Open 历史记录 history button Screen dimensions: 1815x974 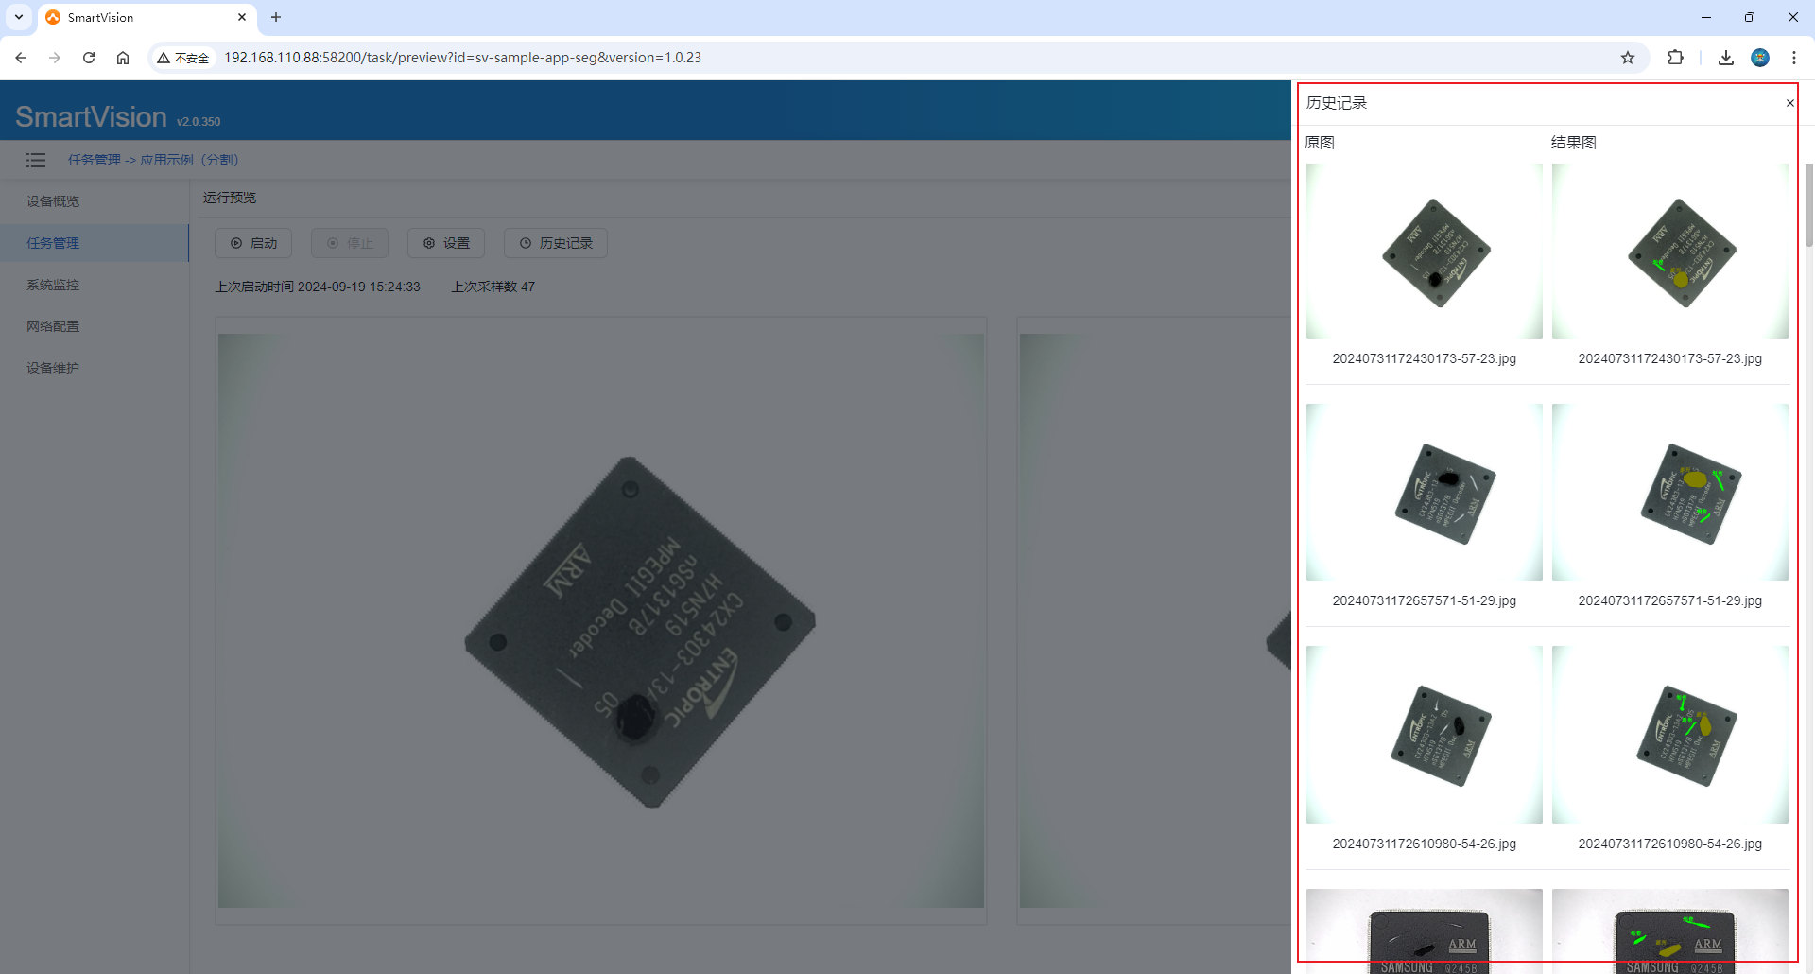click(556, 243)
